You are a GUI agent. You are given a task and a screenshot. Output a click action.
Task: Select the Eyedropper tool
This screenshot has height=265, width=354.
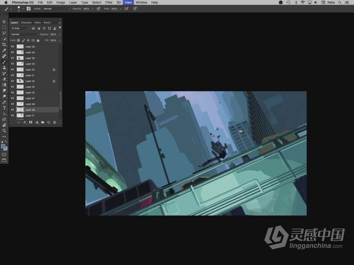[4, 50]
